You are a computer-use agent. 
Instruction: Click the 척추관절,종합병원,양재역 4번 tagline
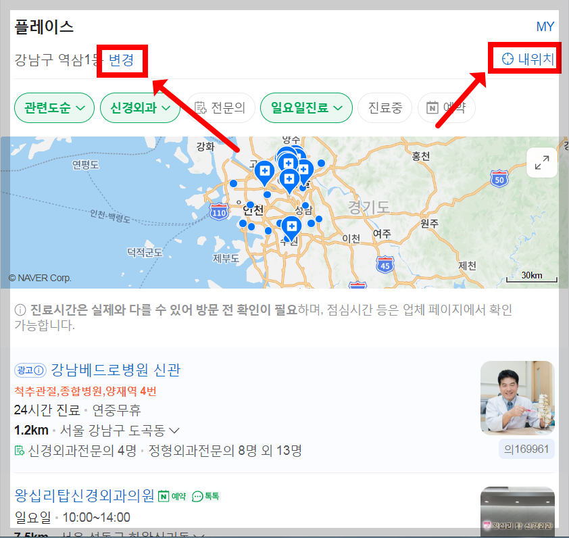(85, 391)
